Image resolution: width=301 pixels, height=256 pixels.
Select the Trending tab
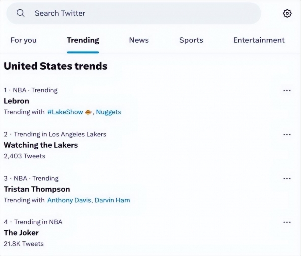tap(83, 40)
